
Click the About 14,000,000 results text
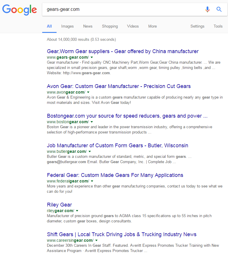coord(81,40)
